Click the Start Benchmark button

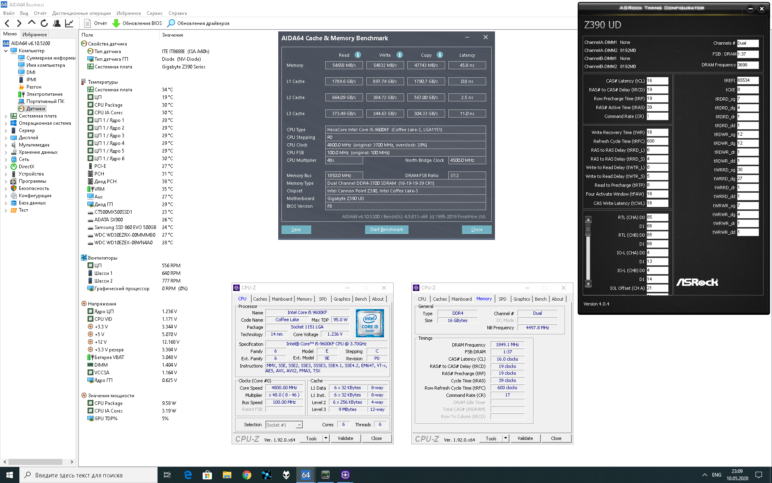pyautogui.click(x=386, y=229)
